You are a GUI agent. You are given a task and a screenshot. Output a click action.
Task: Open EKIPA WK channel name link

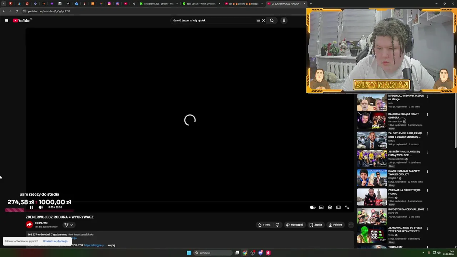click(41, 223)
